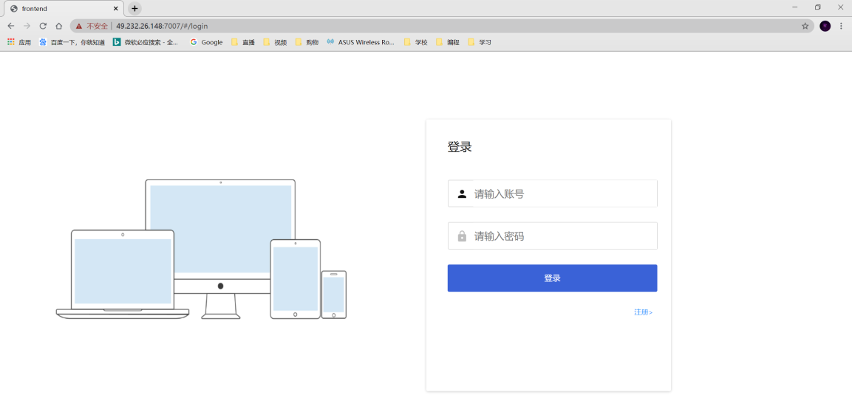
Task: Click the browser forward arrow
Action: tap(27, 26)
